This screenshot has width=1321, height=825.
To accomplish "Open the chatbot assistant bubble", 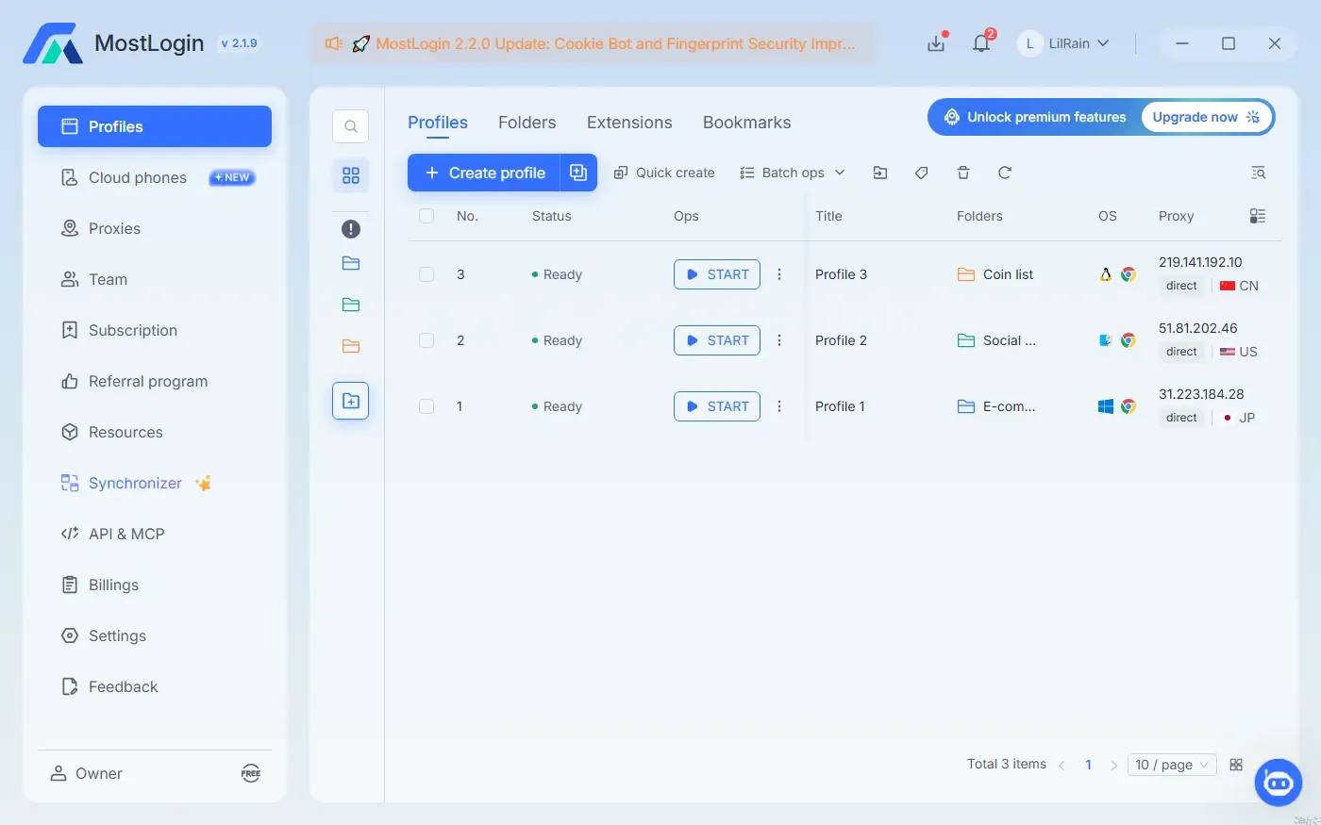I will (1279, 783).
